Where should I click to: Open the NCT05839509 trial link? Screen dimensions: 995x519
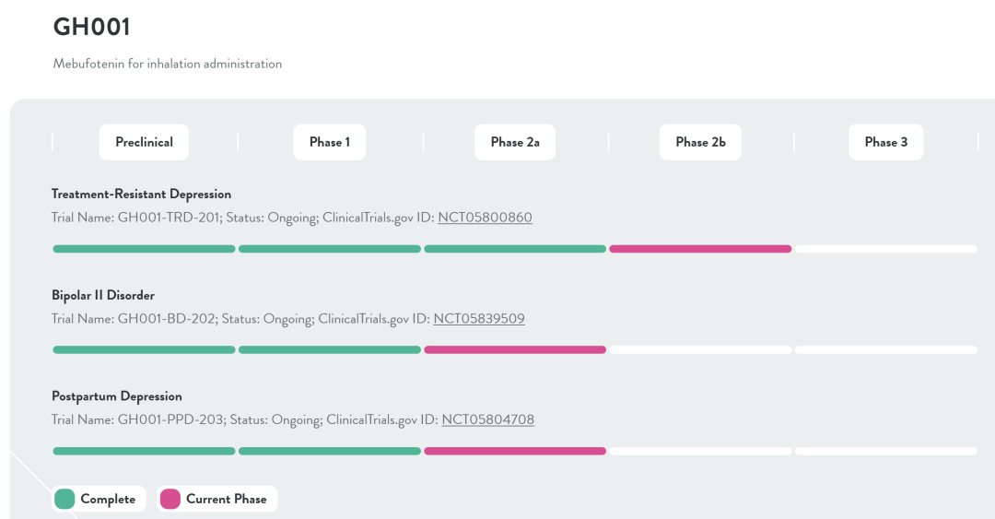tap(479, 319)
